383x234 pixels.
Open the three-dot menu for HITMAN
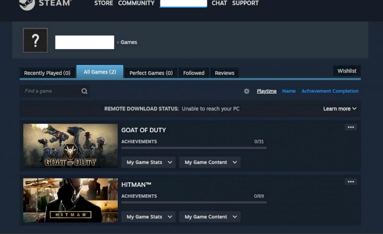tap(351, 181)
